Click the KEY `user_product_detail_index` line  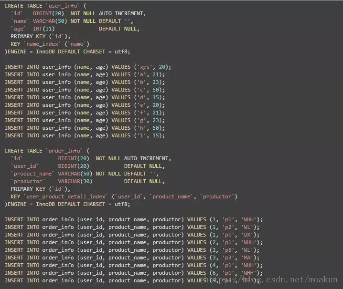[124, 197]
